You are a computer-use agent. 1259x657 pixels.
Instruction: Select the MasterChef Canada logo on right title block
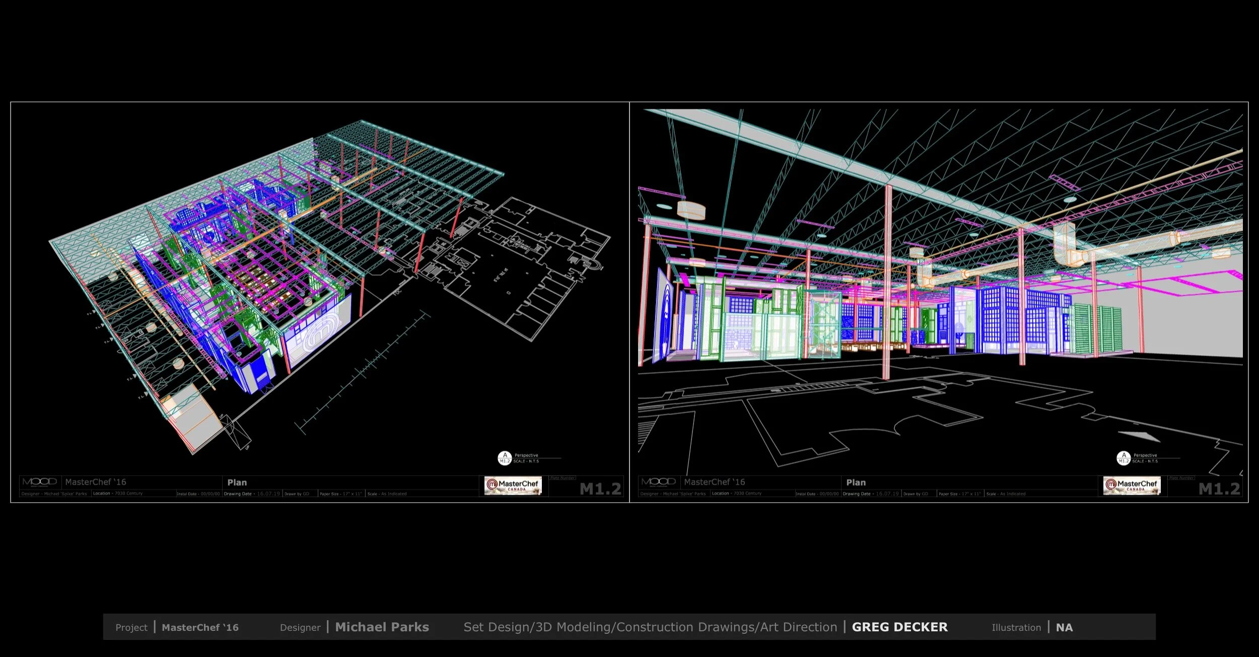1132,486
